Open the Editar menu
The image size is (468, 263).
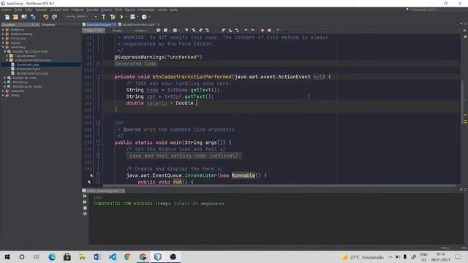(18, 9)
